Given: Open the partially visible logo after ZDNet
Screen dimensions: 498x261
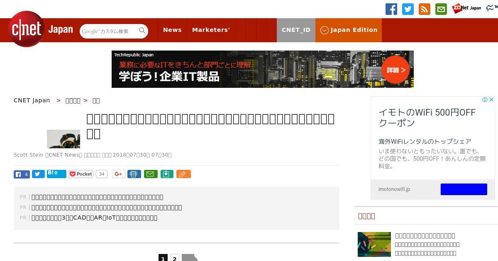Looking at the screenshot, I should coord(491,8).
